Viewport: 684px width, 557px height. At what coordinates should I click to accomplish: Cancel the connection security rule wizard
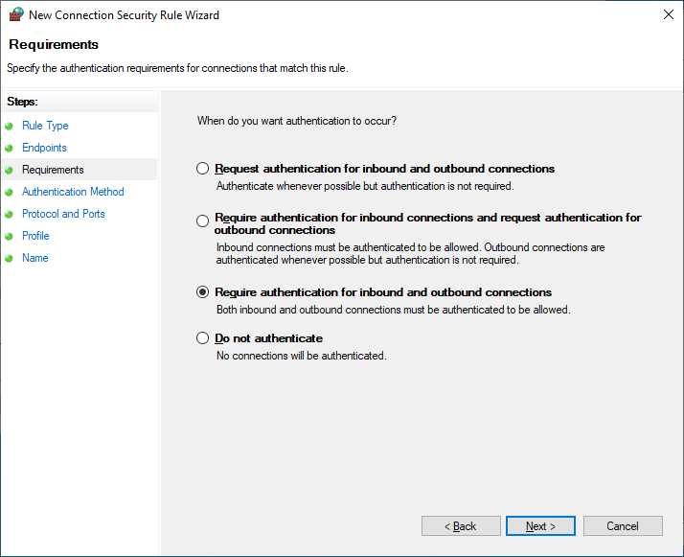(x=623, y=526)
